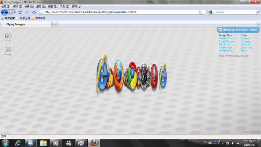Open the 歷史 (S) menu

pos(41,7)
